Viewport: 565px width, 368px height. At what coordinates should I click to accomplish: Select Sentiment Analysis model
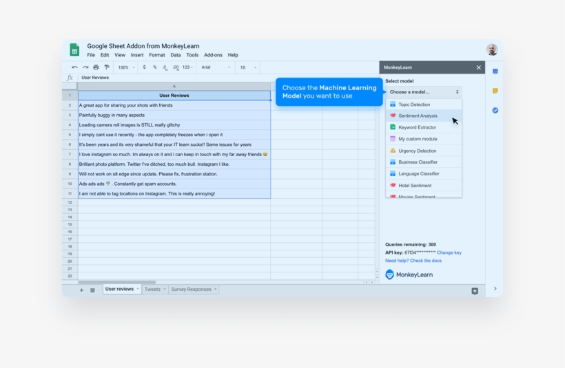(x=423, y=116)
